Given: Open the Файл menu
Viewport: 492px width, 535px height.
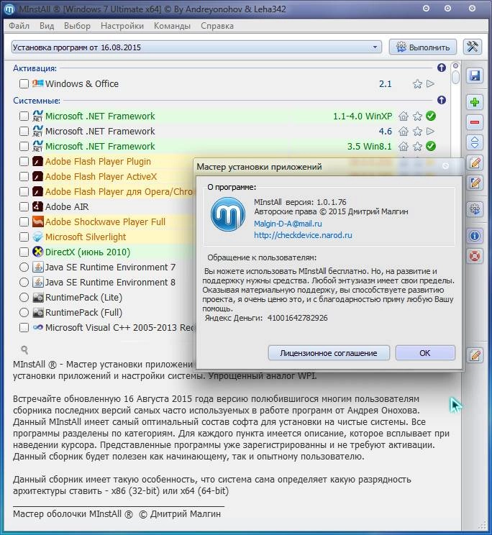Looking at the screenshot, I should 19,26.
